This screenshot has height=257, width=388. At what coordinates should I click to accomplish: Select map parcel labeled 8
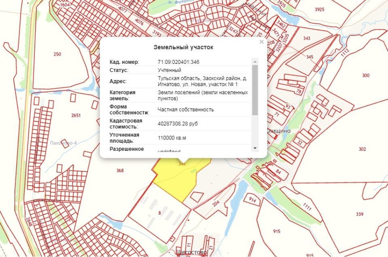[160, 213]
